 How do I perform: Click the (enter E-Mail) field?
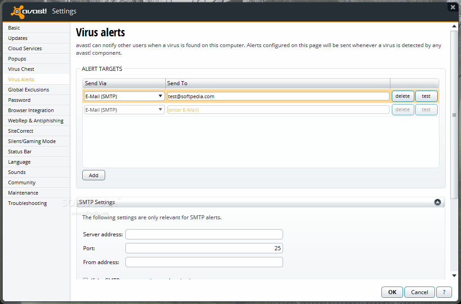(278, 110)
